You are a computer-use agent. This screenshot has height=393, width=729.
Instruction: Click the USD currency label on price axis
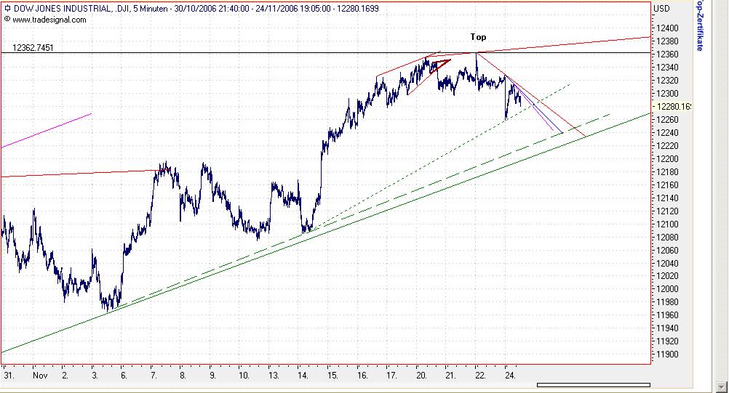click(661, 8)
